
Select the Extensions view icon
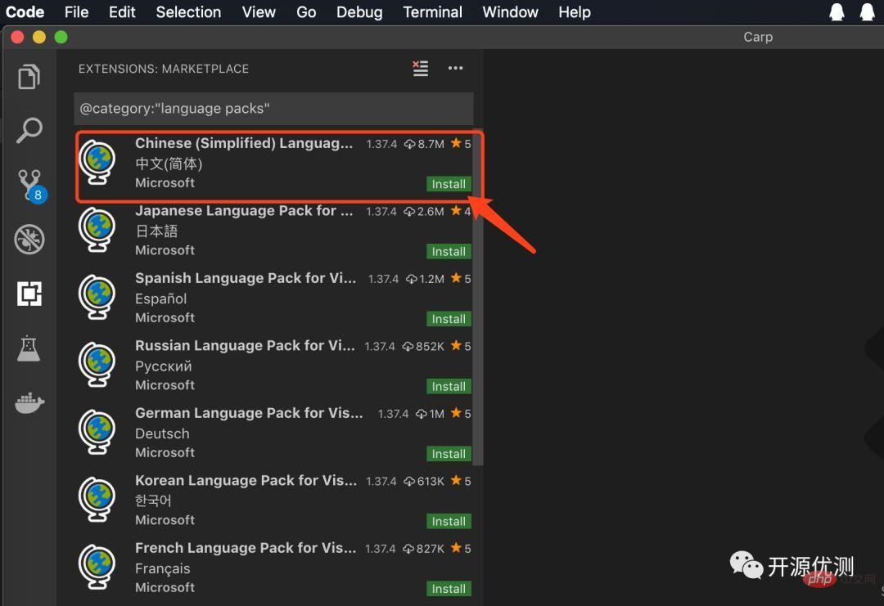(29, 294)
